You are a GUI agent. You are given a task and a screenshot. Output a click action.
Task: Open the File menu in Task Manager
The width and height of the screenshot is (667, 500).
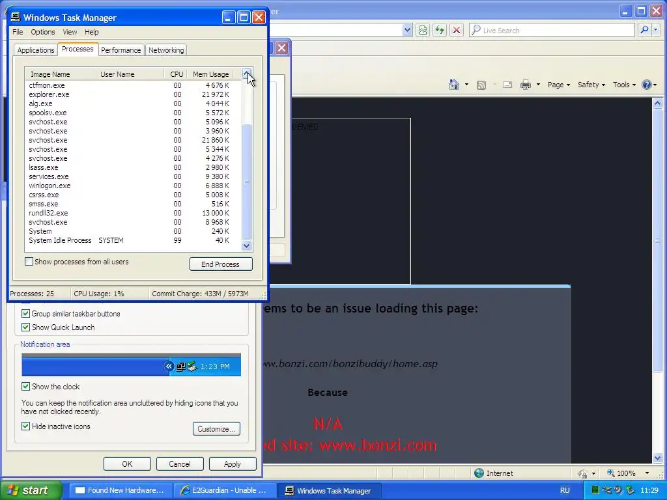click(x=18, y=32)
